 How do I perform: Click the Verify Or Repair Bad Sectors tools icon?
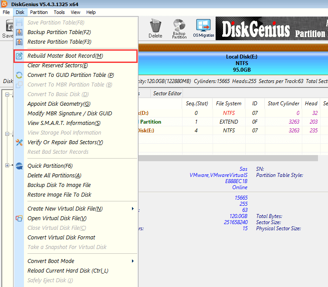click(19, 142)
